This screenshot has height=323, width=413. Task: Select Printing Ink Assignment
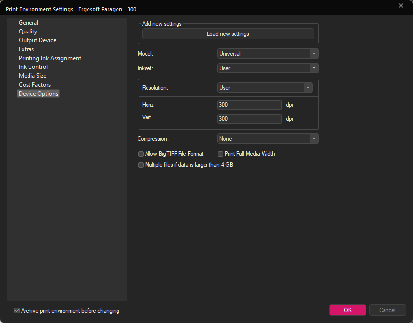[x=50, y=58]
